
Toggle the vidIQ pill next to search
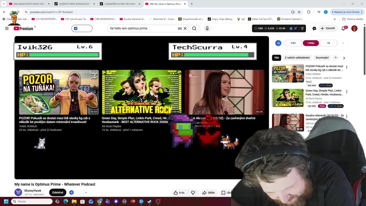(x=82, y=28)
